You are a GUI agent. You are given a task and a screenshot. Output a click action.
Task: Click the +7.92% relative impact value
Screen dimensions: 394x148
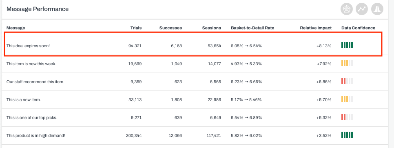(324, 64)
